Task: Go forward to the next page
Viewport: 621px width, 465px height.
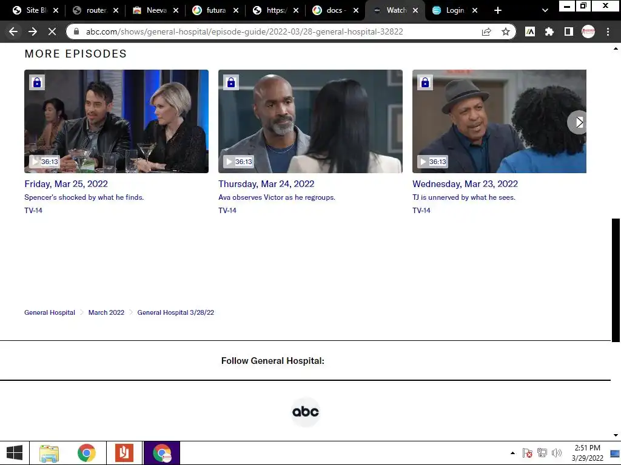Action: tap(33, 31)
